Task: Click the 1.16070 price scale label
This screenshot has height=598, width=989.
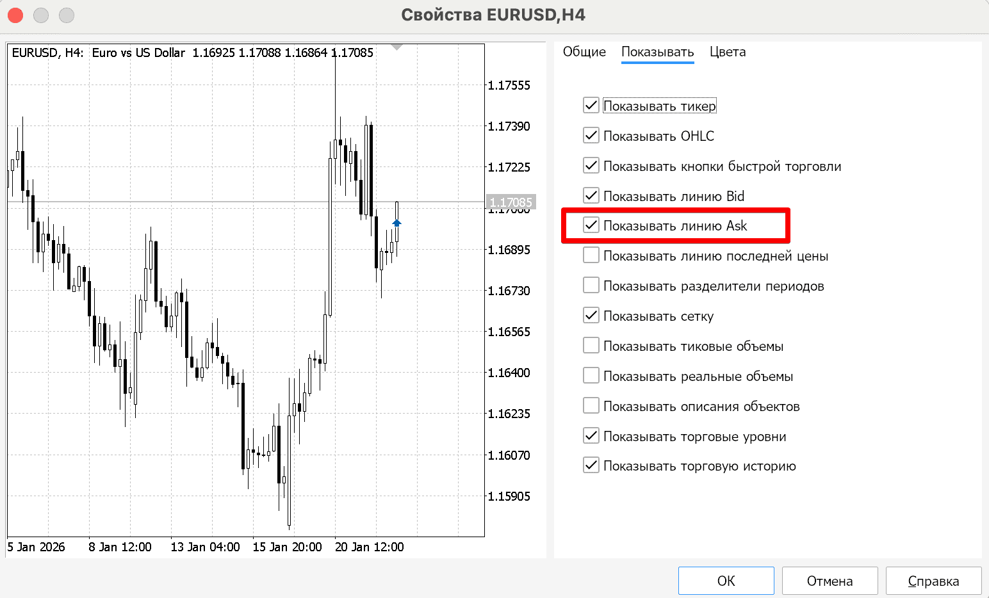Action: tap(509, 455)
